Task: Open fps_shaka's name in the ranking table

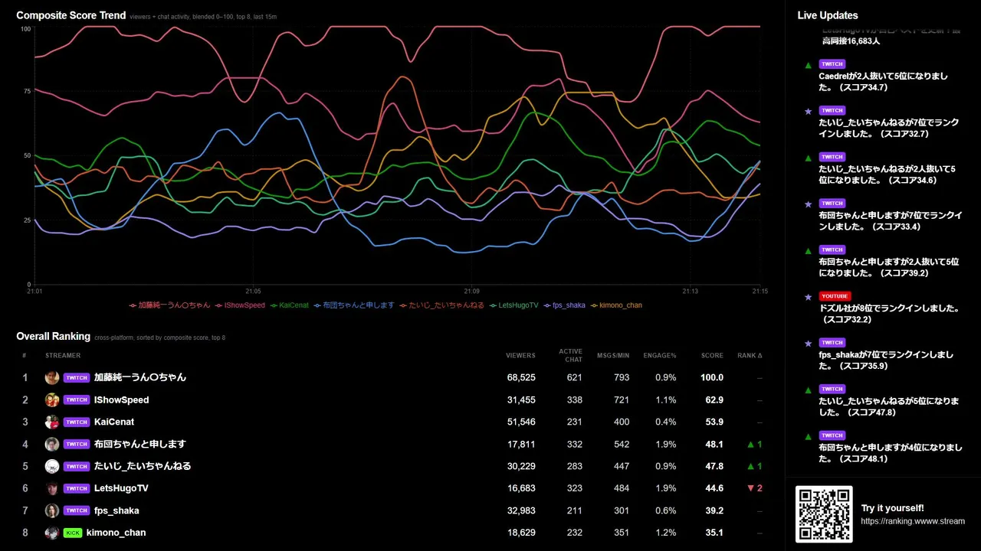Action: click(x=116, y=510)
